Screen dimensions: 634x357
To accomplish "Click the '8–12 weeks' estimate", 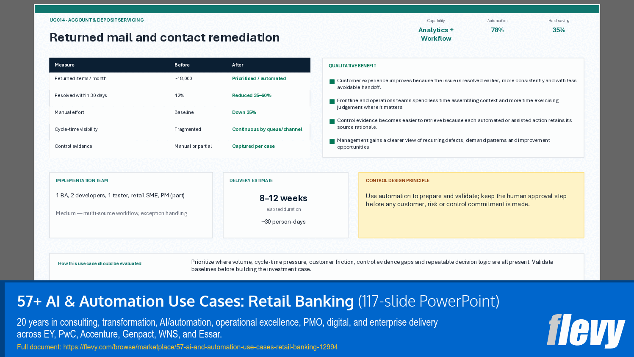I will 283,198.
